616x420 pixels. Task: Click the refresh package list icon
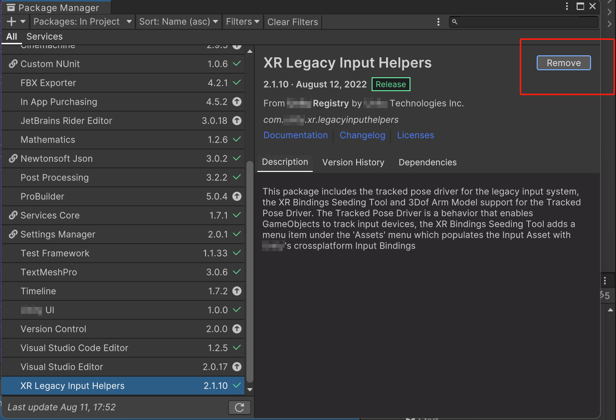239,408
